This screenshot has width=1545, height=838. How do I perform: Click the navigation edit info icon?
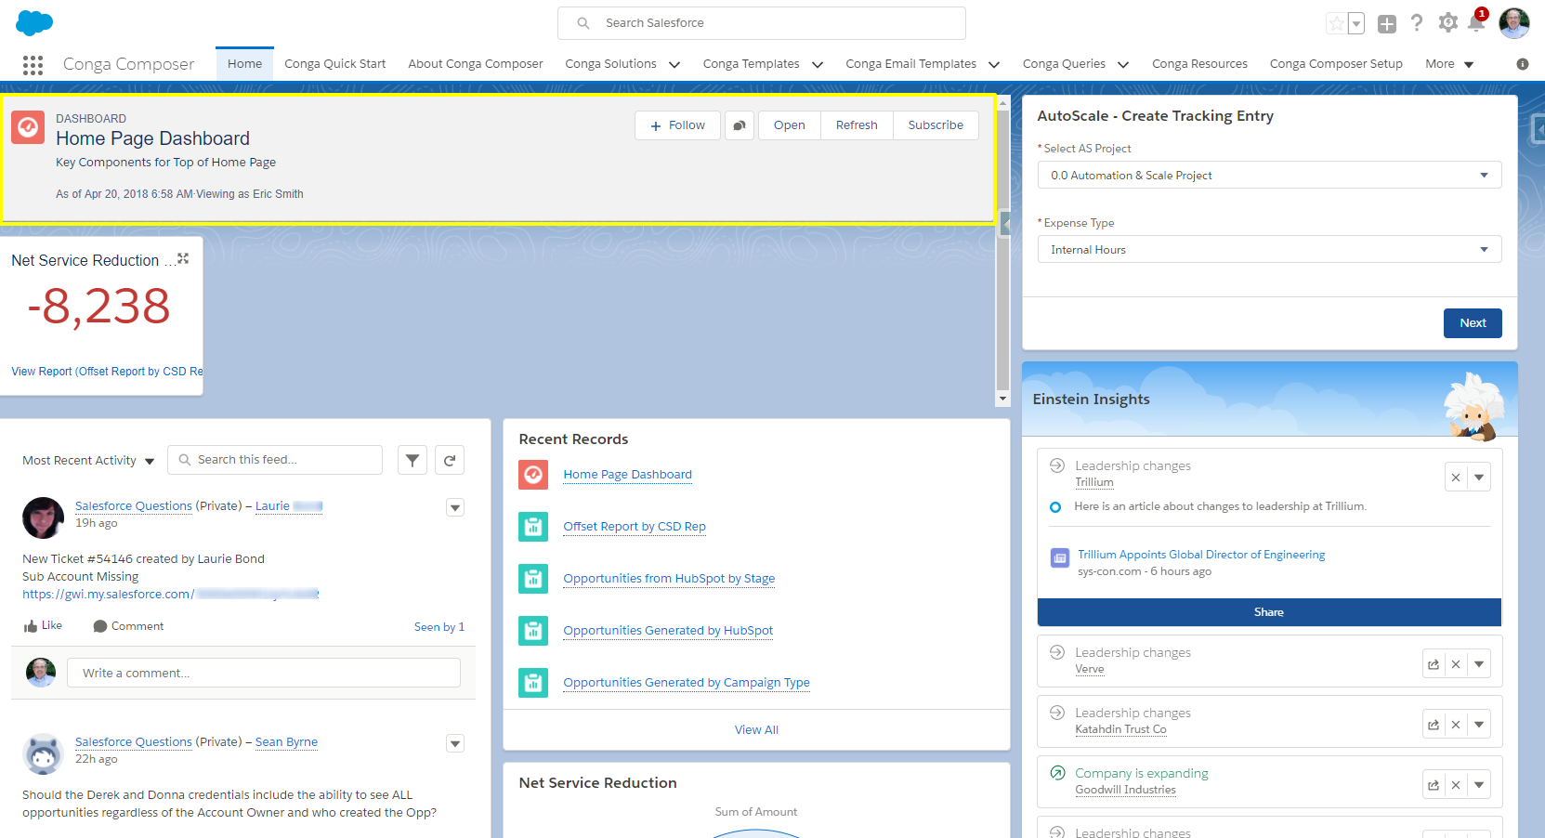(1522, 64)
